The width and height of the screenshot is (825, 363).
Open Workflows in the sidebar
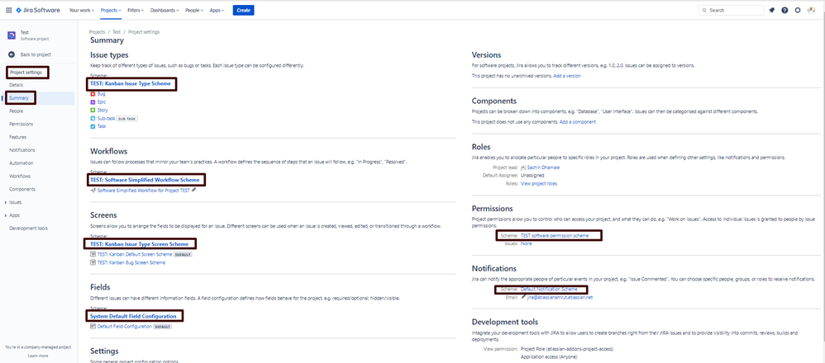click(x=20, y=177)
